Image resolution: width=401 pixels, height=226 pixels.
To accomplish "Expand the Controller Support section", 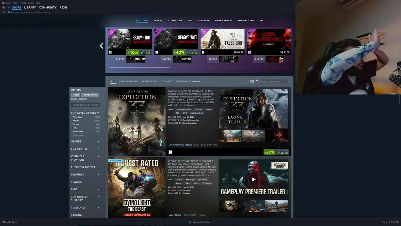I will (85, 198).
